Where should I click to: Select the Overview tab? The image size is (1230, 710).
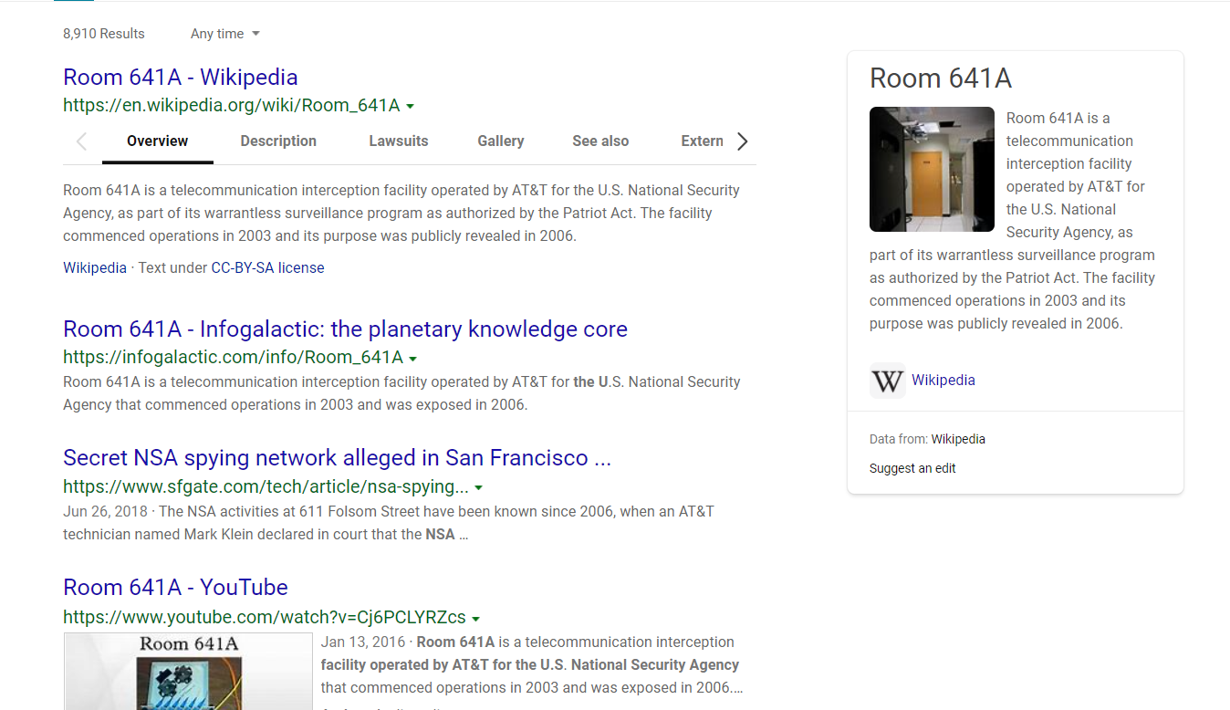coord(157,141)
